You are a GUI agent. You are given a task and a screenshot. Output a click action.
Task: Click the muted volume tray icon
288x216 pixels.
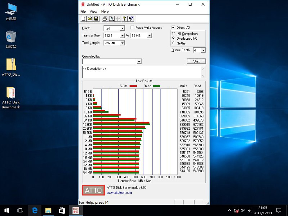[243, 210]
